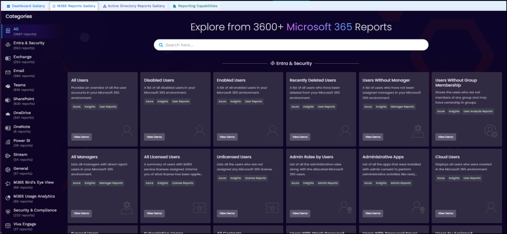This screenshot has height=234, width=507.
Task: Open the Dashboard Gallery tab
Action: (26, 6)
